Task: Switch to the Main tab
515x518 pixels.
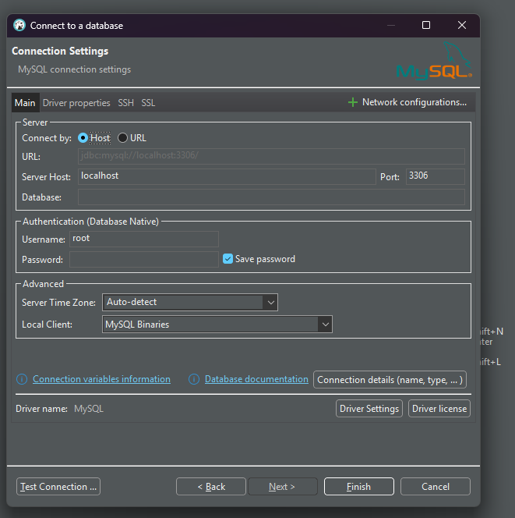Action: tap(25, 103)
